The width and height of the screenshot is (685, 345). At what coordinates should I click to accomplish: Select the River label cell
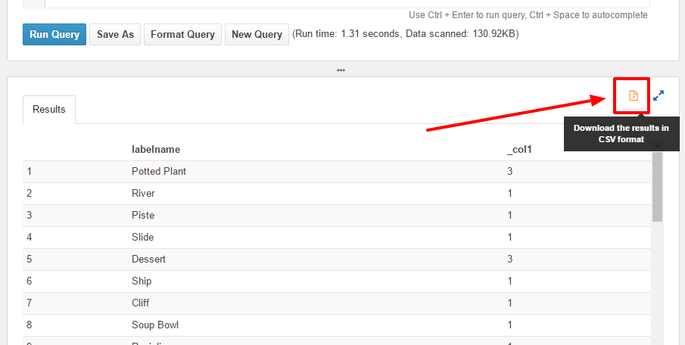[x=143, y=193]
